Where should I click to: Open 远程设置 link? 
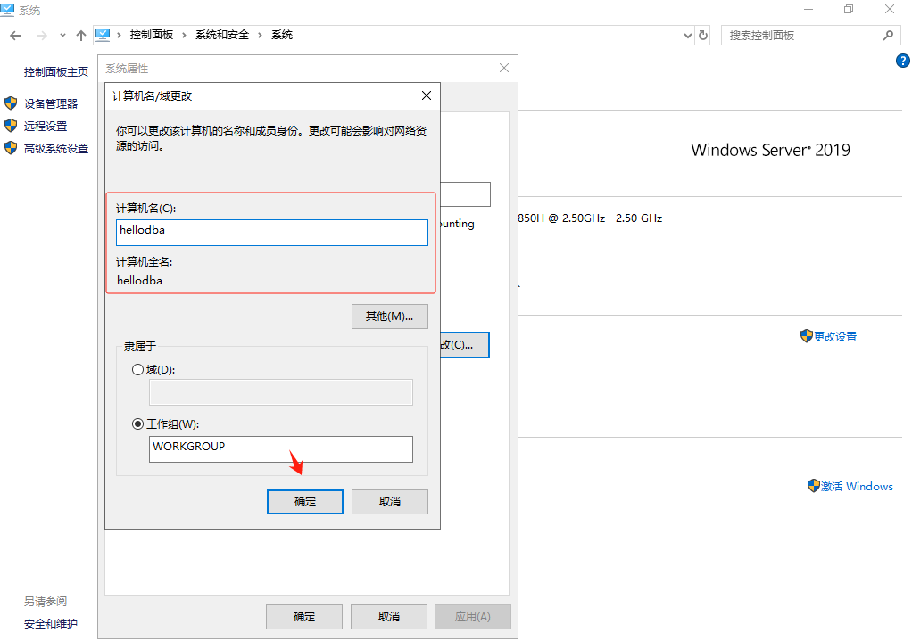pyautogui.click(x=46, y=126)
